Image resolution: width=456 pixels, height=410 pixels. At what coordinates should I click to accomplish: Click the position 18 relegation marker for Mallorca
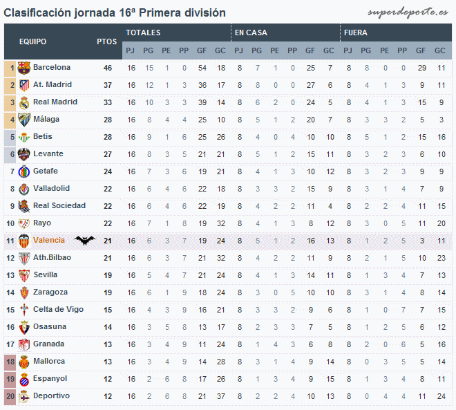tap(10, 362)
